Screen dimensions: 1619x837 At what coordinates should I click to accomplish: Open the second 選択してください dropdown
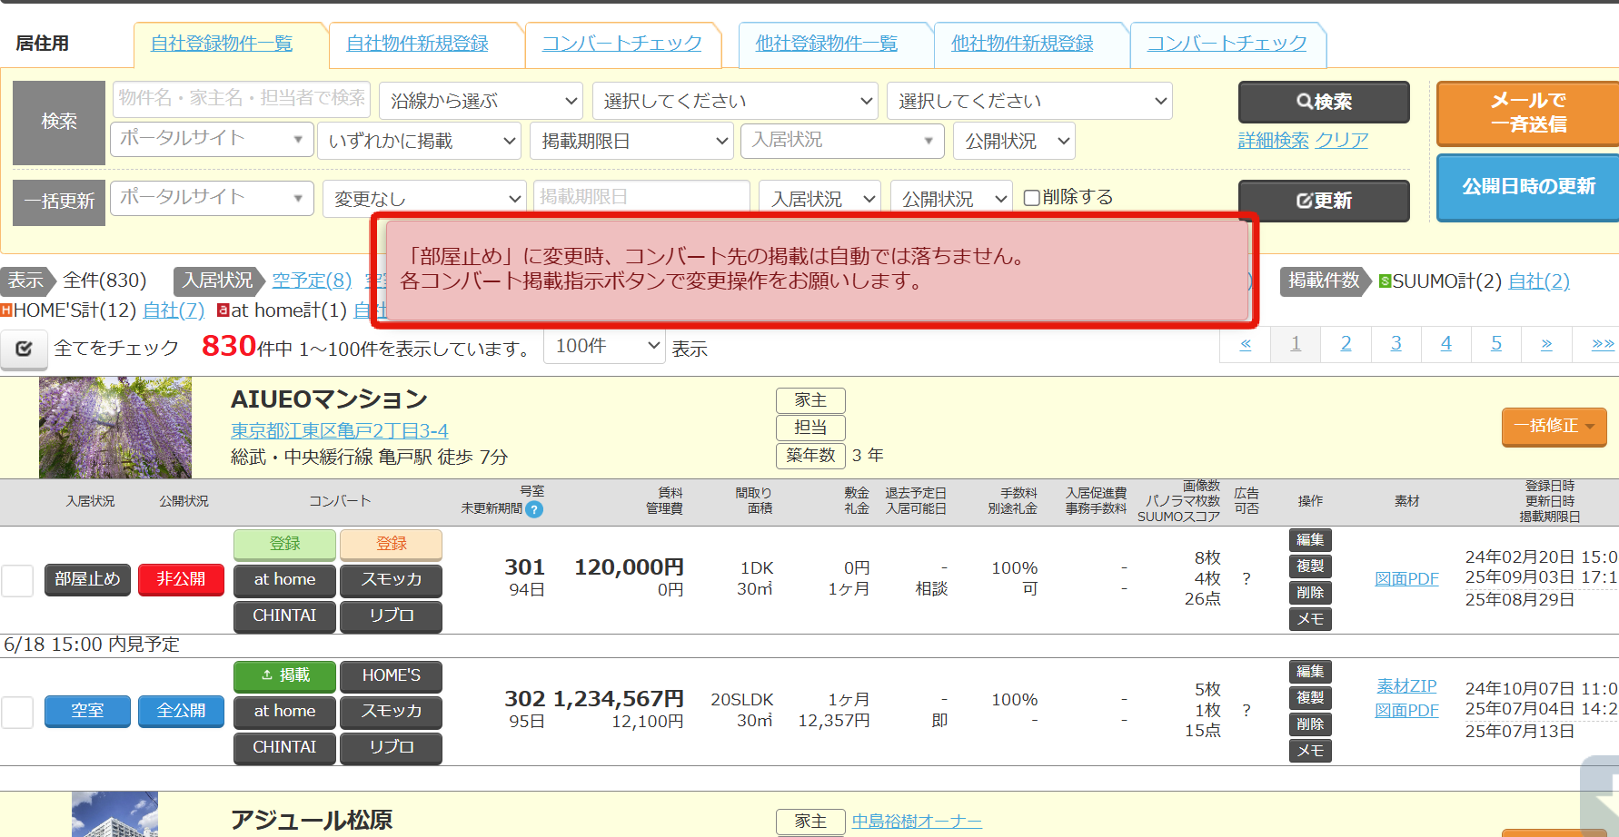coord(1029,101)
